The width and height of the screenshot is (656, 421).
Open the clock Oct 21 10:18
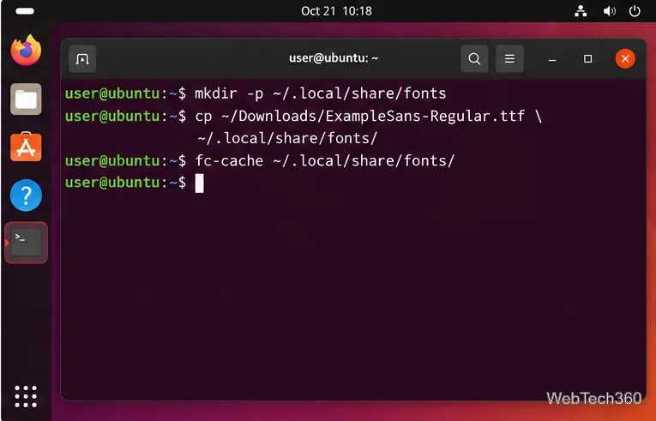pyautogui.click(x=336, y=11)
